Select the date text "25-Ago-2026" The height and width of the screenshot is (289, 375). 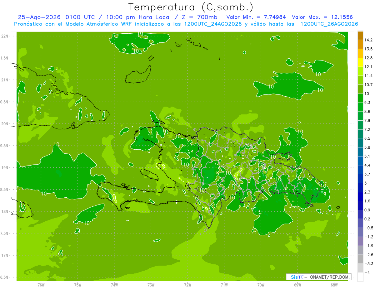pos(39,17)
